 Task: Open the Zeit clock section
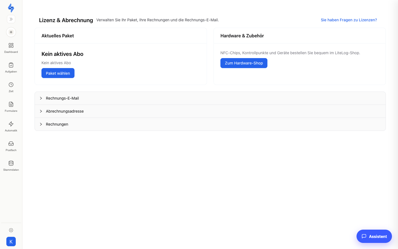tap(11, 87)
